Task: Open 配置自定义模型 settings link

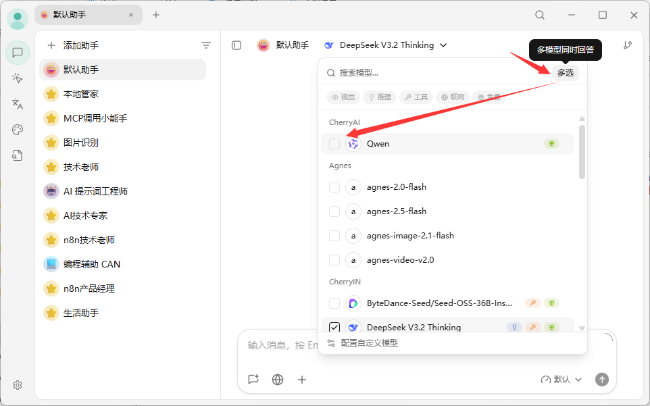Action: tap(369, 343)
